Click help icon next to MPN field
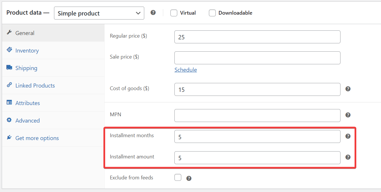The image size is (381, 192). pos(348,115)
